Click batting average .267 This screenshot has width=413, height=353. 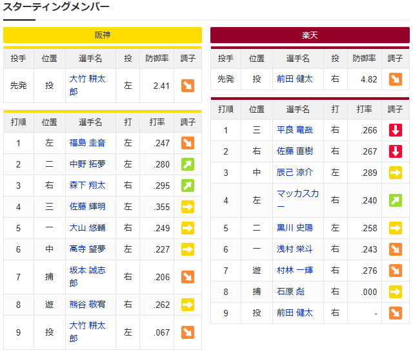[x=369, y=151]
